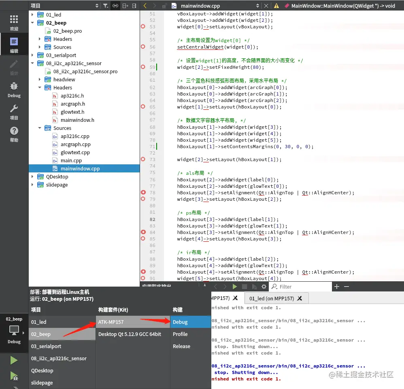Decrease output font size with minus
This screenshot has width=404, height=389.
click(347, 287)
